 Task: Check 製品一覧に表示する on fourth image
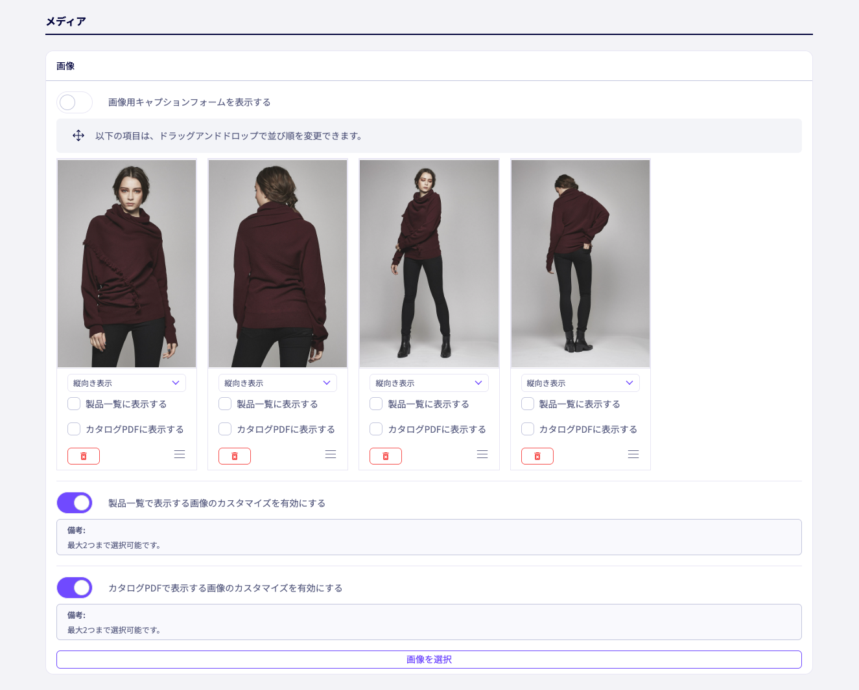tap(528, 404)
